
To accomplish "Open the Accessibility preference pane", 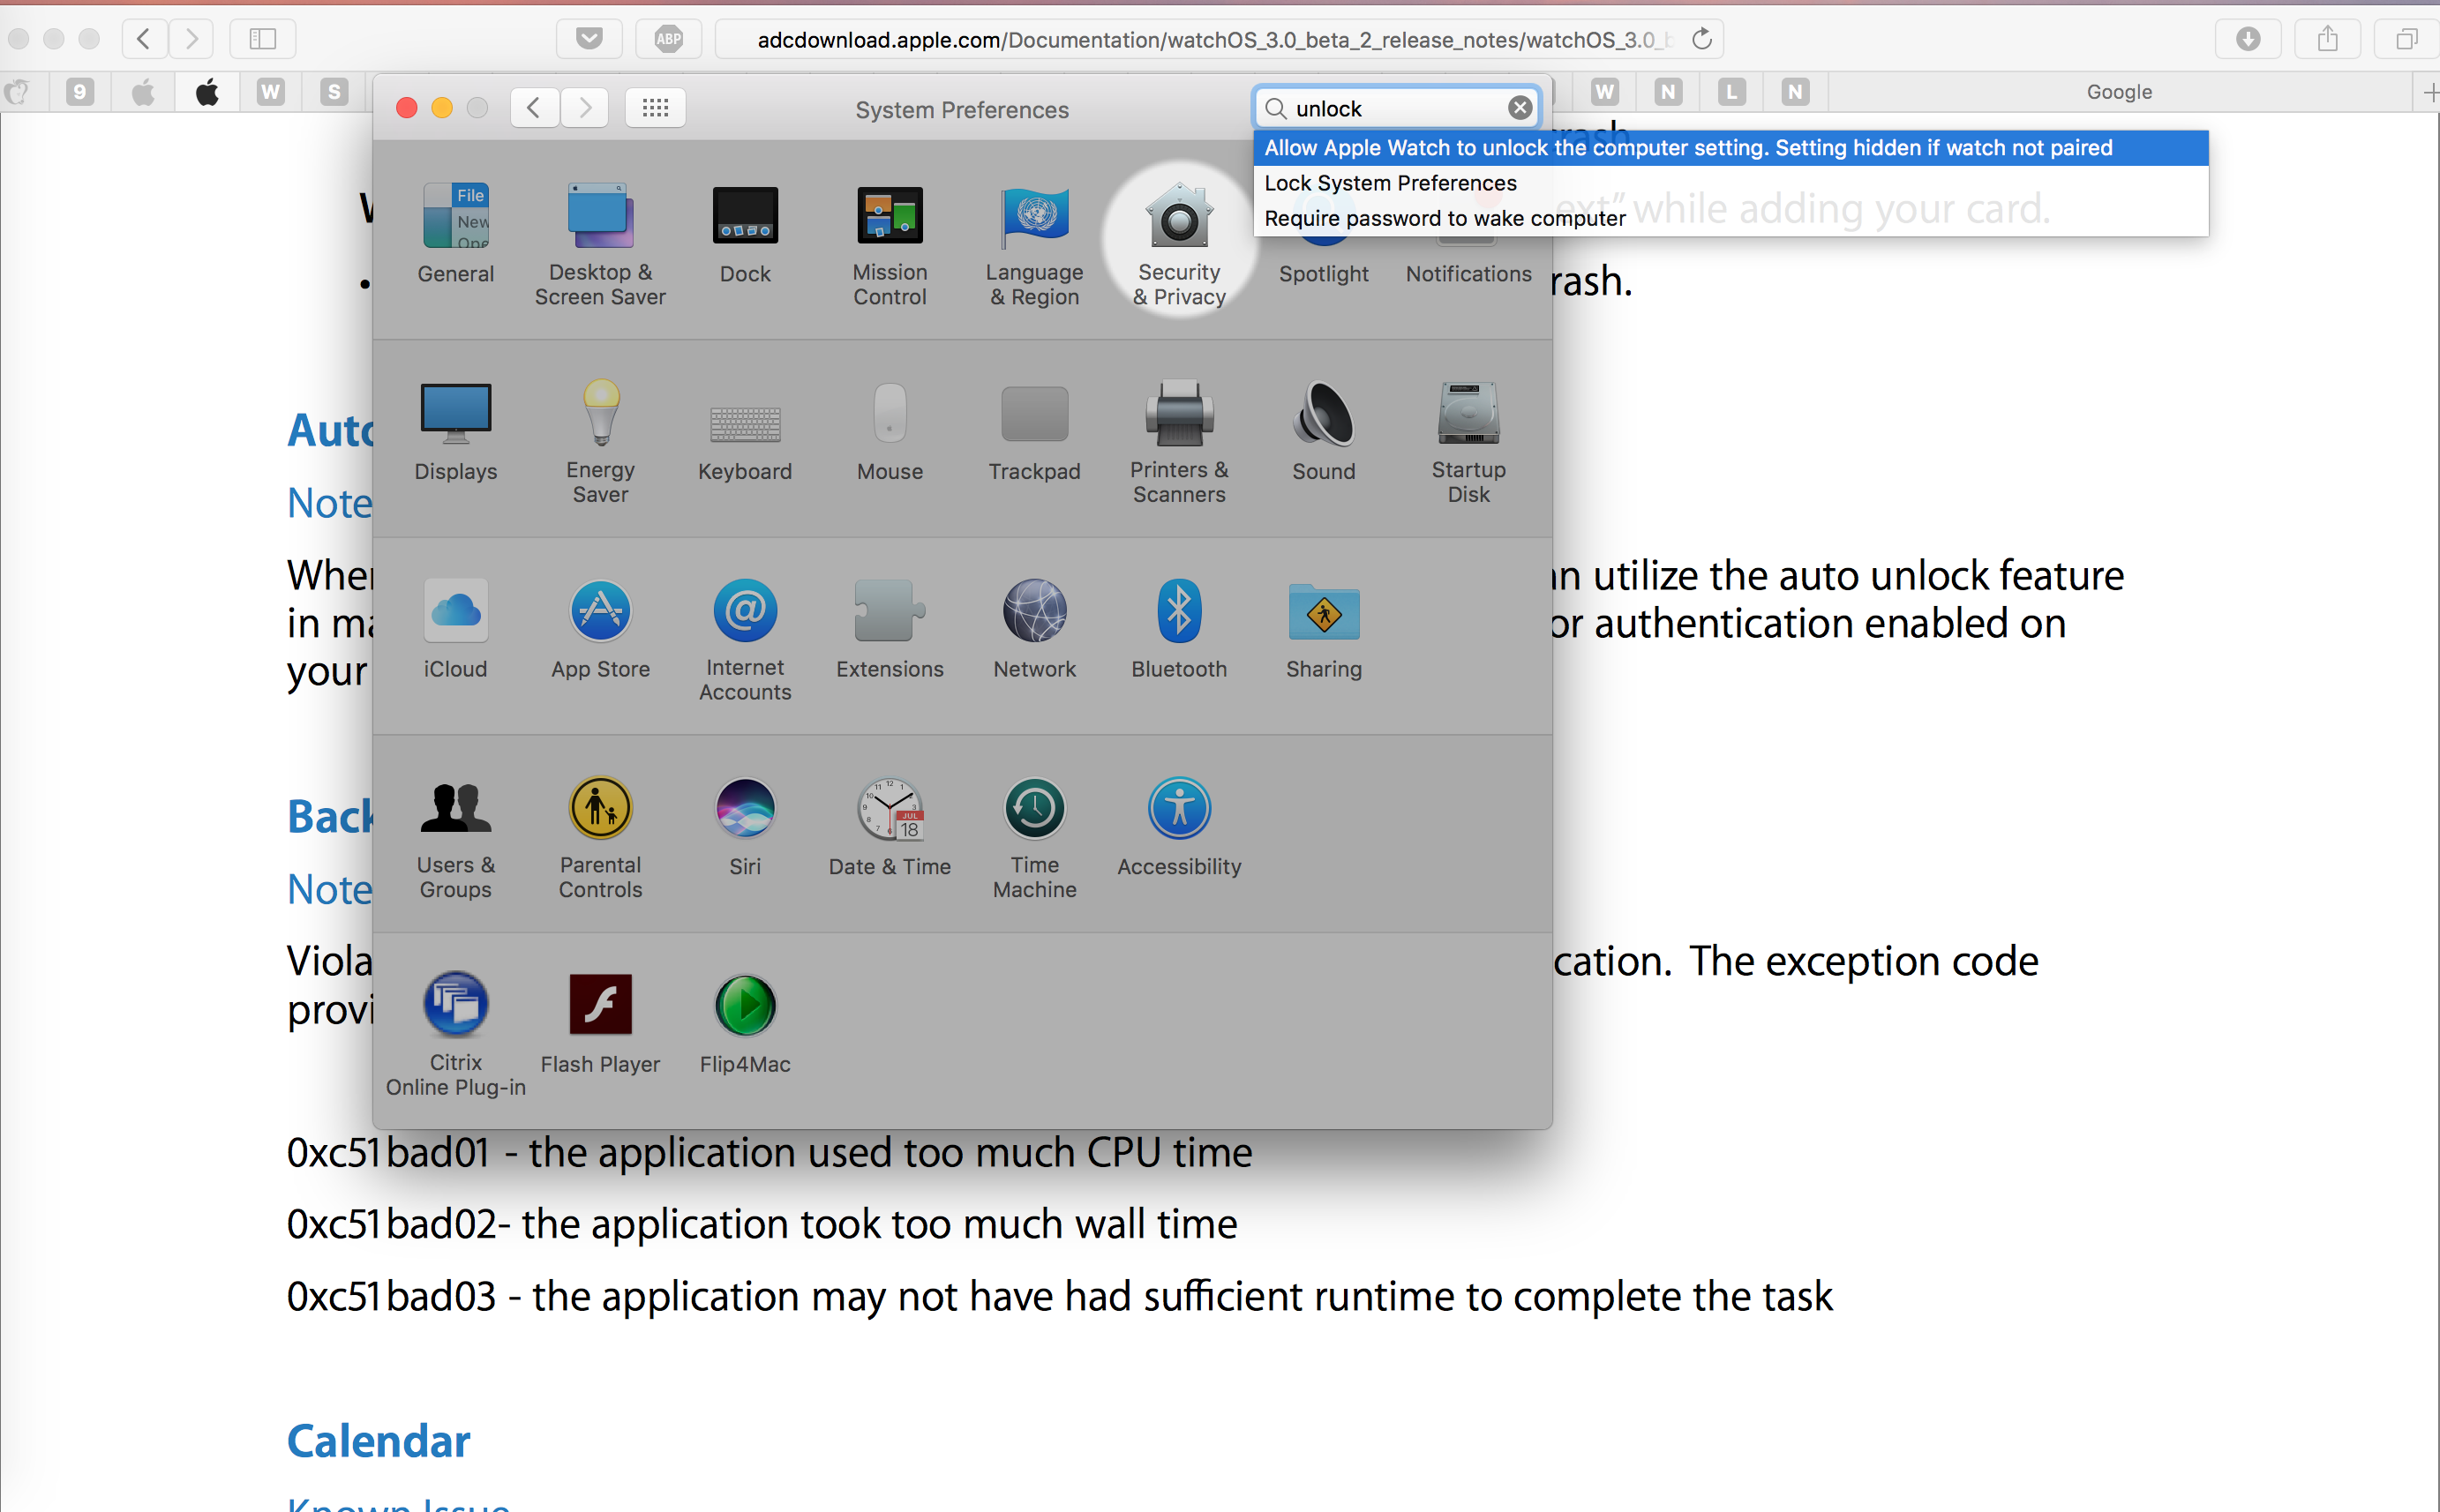I will click(x=1180, y=827).
